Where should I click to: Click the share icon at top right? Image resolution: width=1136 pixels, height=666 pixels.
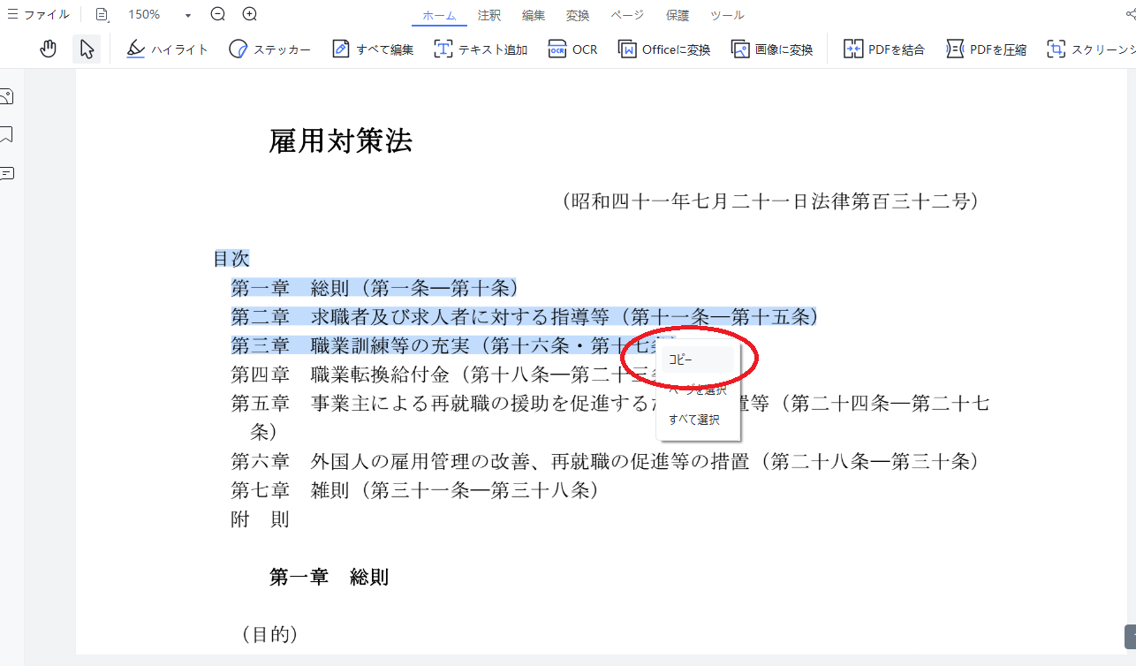coord(1129,14)
